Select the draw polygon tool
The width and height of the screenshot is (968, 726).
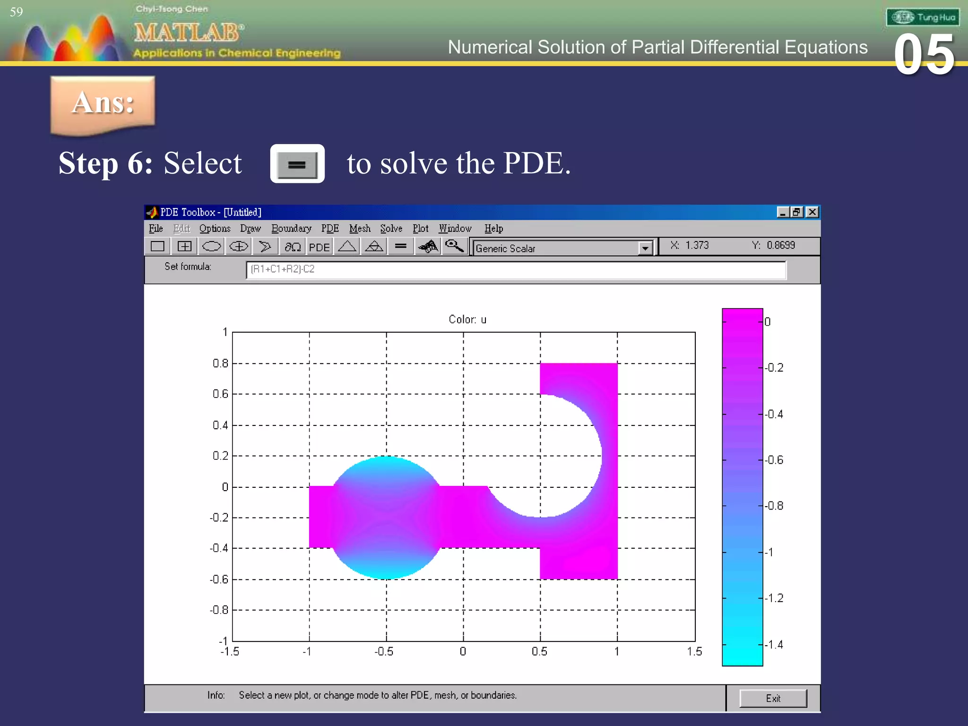click(x=265, y=246)
